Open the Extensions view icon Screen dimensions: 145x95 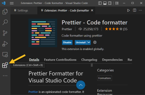click(5, 65)
